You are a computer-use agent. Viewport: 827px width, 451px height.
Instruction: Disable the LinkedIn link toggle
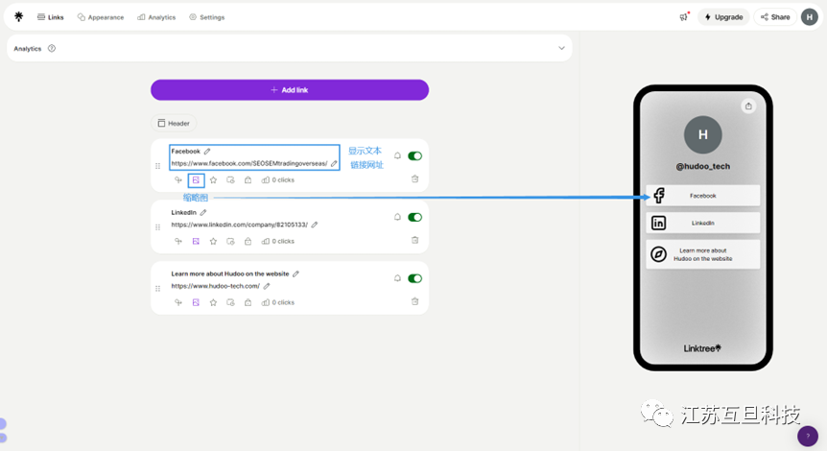415,217
